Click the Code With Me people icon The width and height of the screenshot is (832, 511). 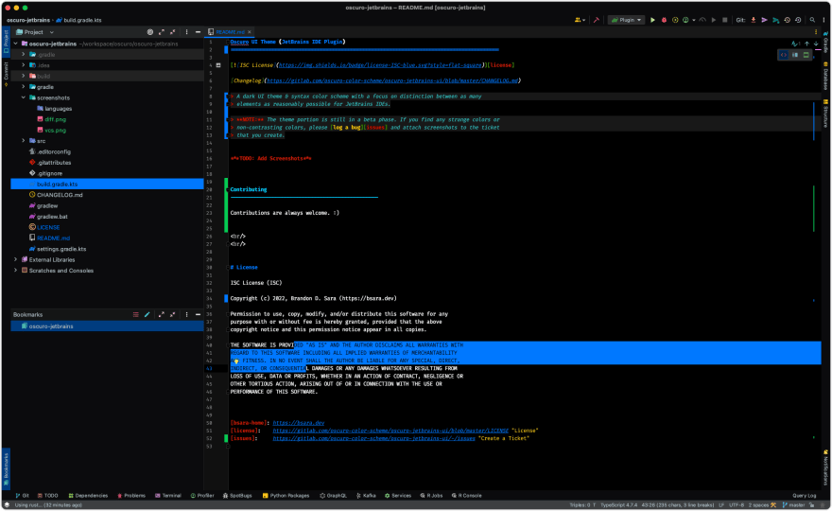pyautogui.click(x=579, y=20)
